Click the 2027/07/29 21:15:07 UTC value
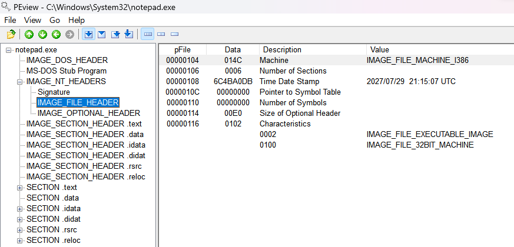This screenshot has height=247, width=514. click(x=411, y=81)
